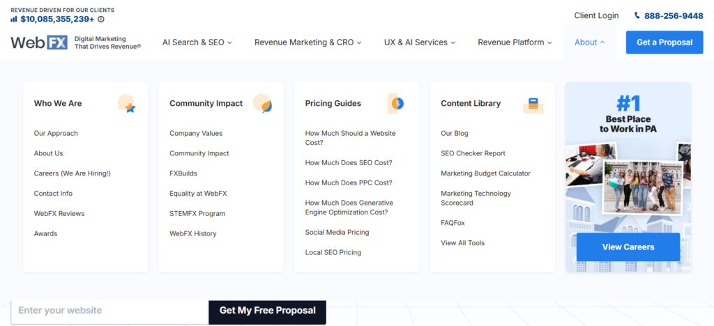Click the Get a Proposal button
Image resolution: width=714 pixels, height=326 pixels.
click(664, 42)
